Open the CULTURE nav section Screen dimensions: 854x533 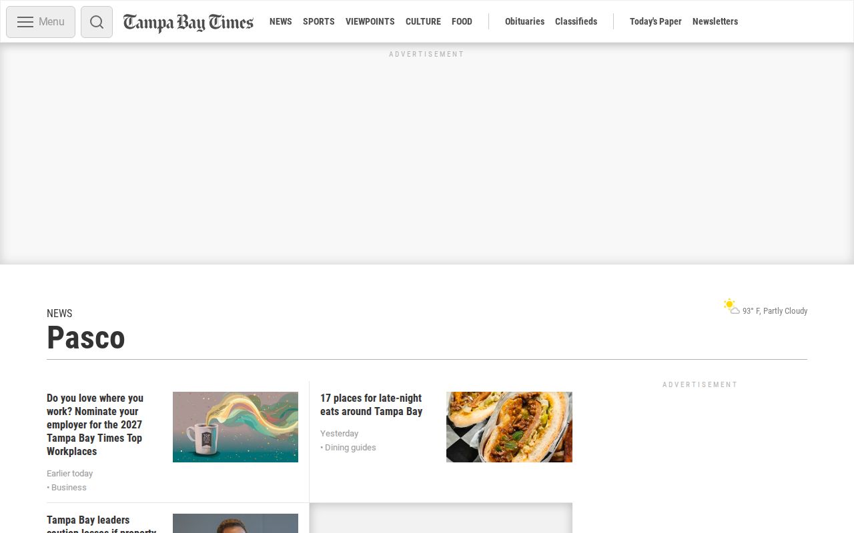tap(423, 21)
